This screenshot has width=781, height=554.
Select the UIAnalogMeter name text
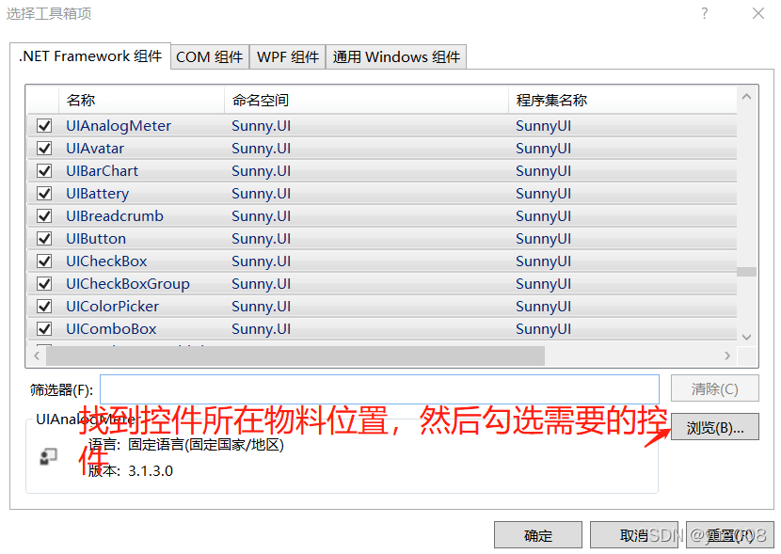point(119,126)
